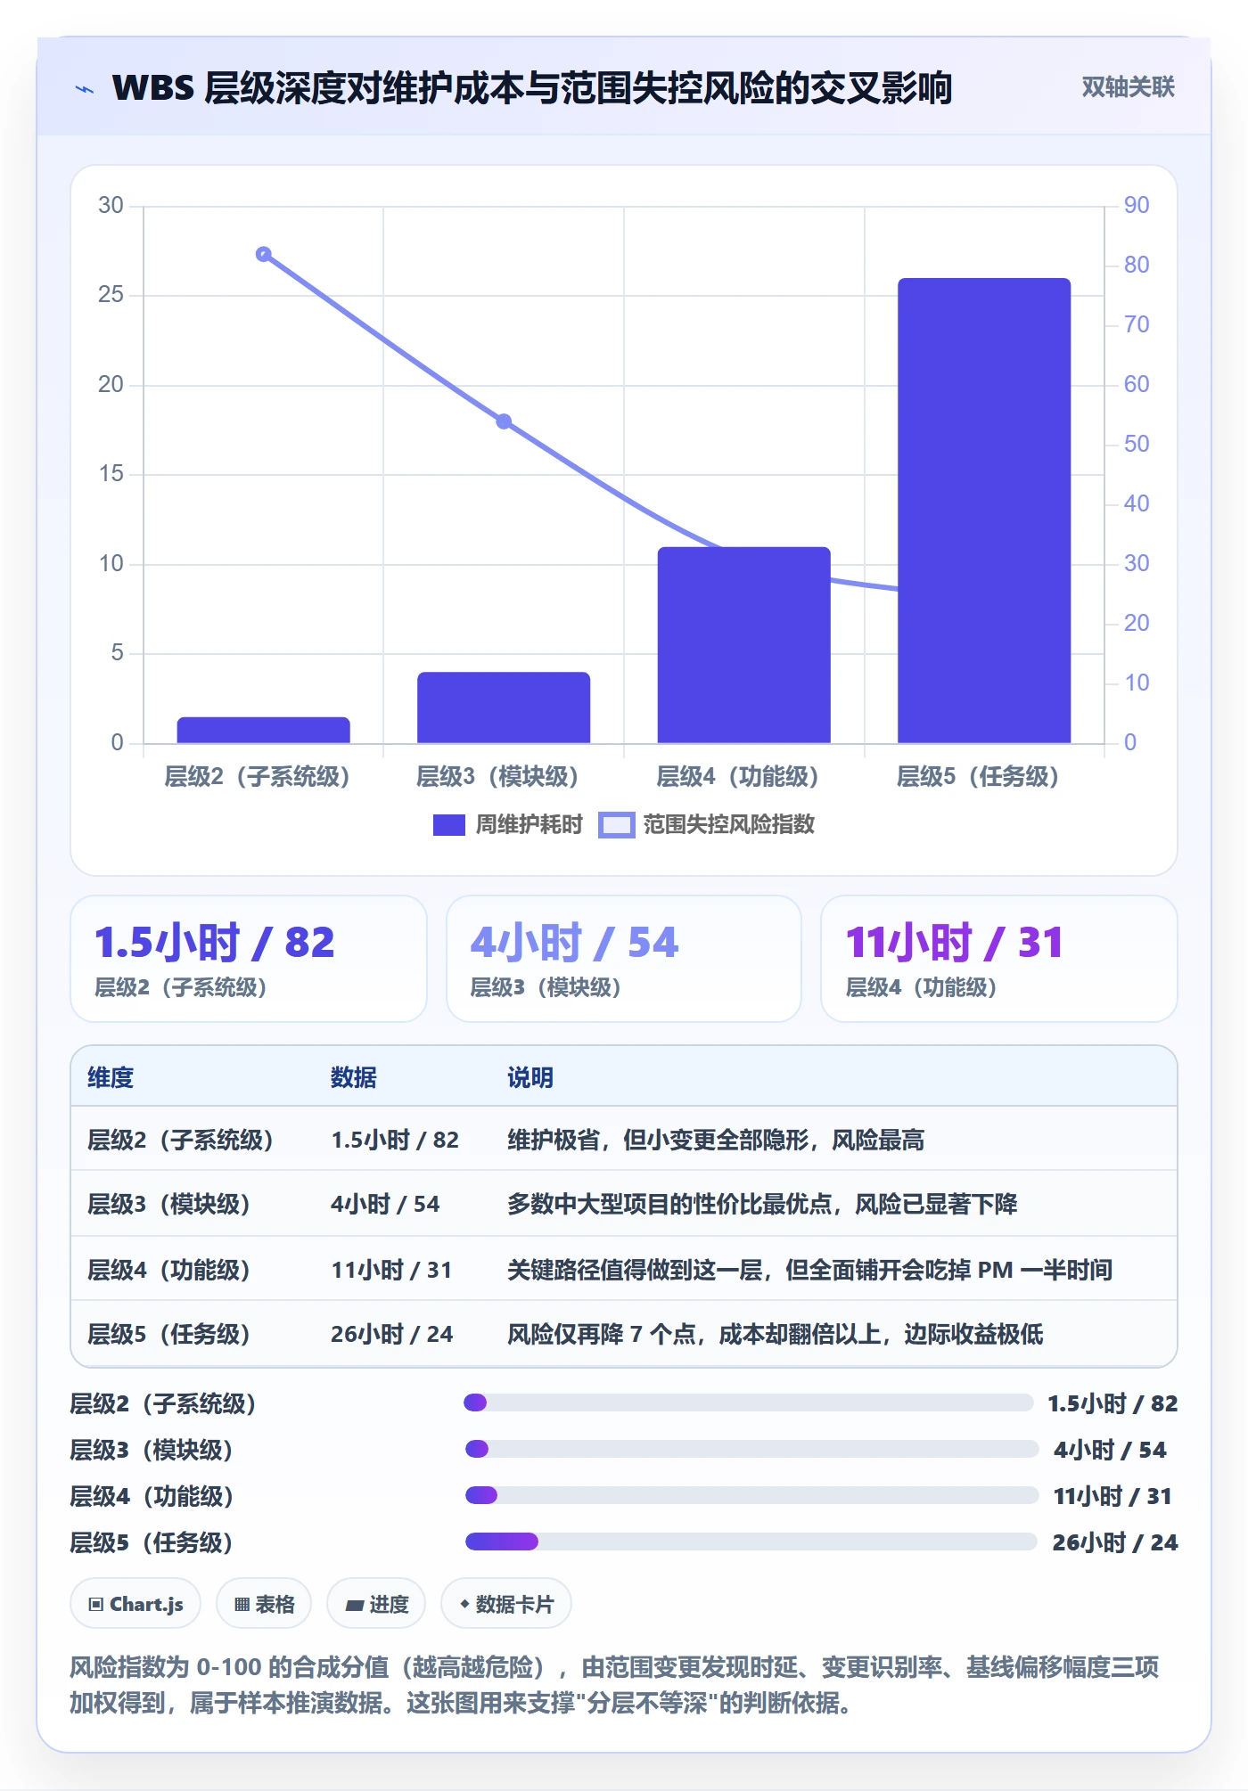The height and width of the screenshot is (1791, 1248).
Task: Click the 层级3（模块级） progress bar
Action: [752, 1449]
